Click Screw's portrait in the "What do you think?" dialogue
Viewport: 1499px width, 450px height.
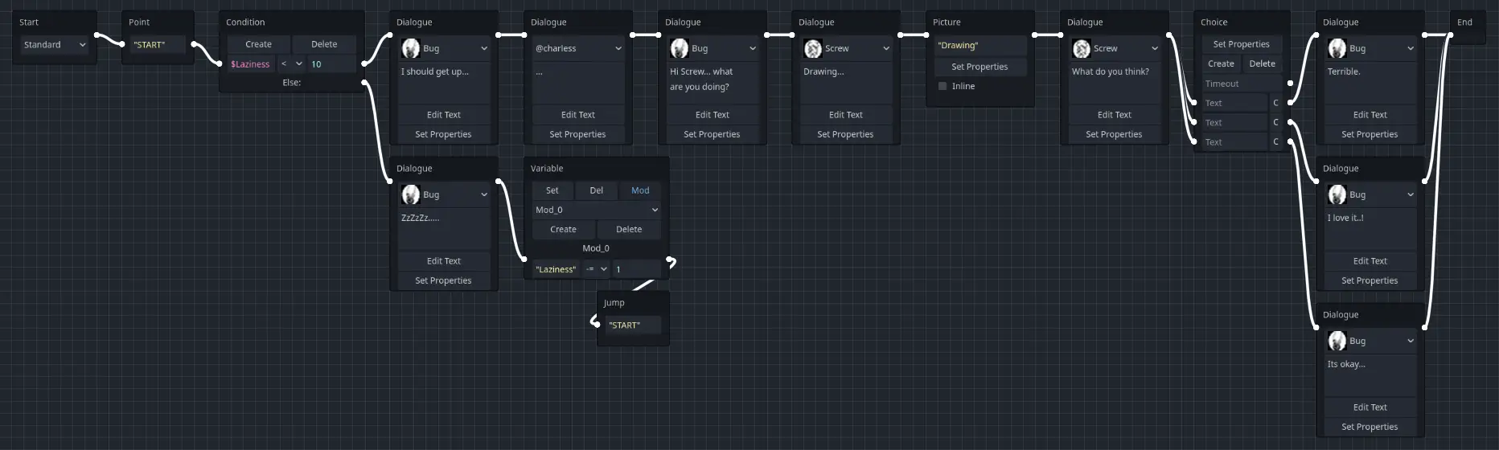pos(1082,49)
